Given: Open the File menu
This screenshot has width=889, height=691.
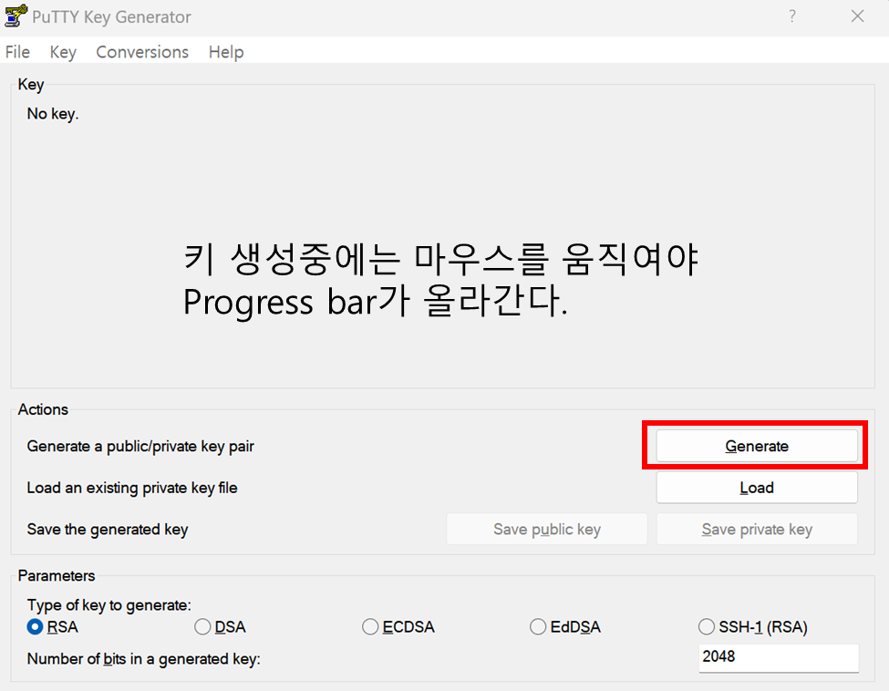Looking at the screenshot, I should [x=17, y=52].
